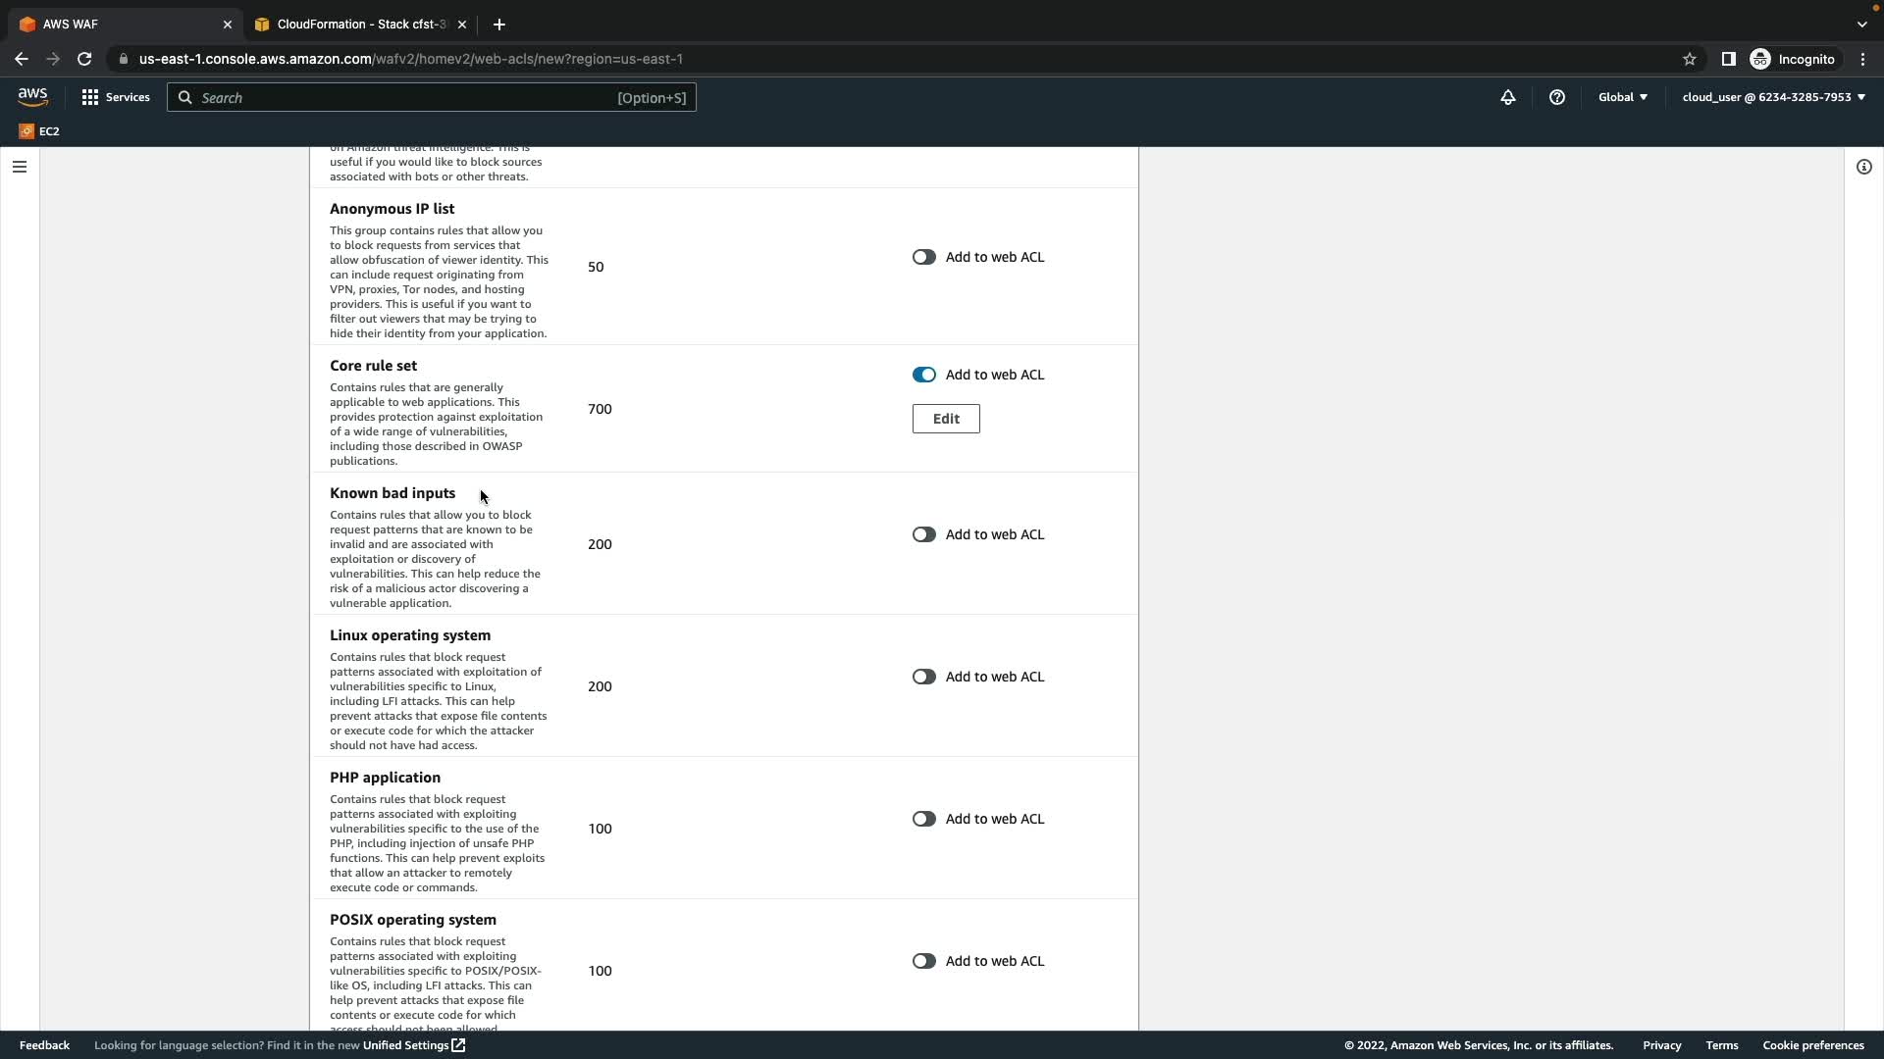Open the notifications bell
1884x1059 pixels.
(x=1508, y=97)
